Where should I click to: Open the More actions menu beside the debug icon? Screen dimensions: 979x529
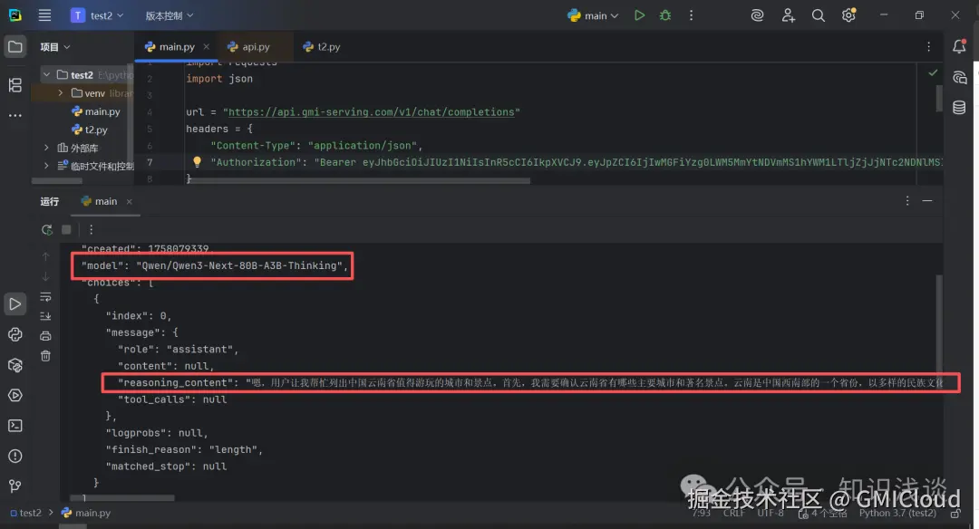pos(691,15)
